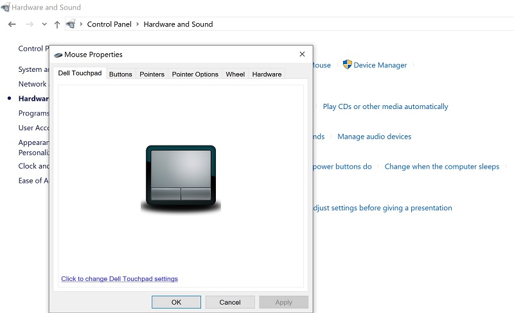Click the up one level arrow
Screen dimensions: 514x313
tap(57, 24)
